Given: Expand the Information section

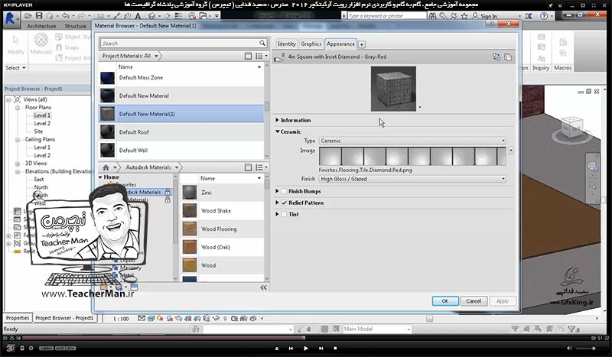Looking at the screenshot, I should 277,120.
